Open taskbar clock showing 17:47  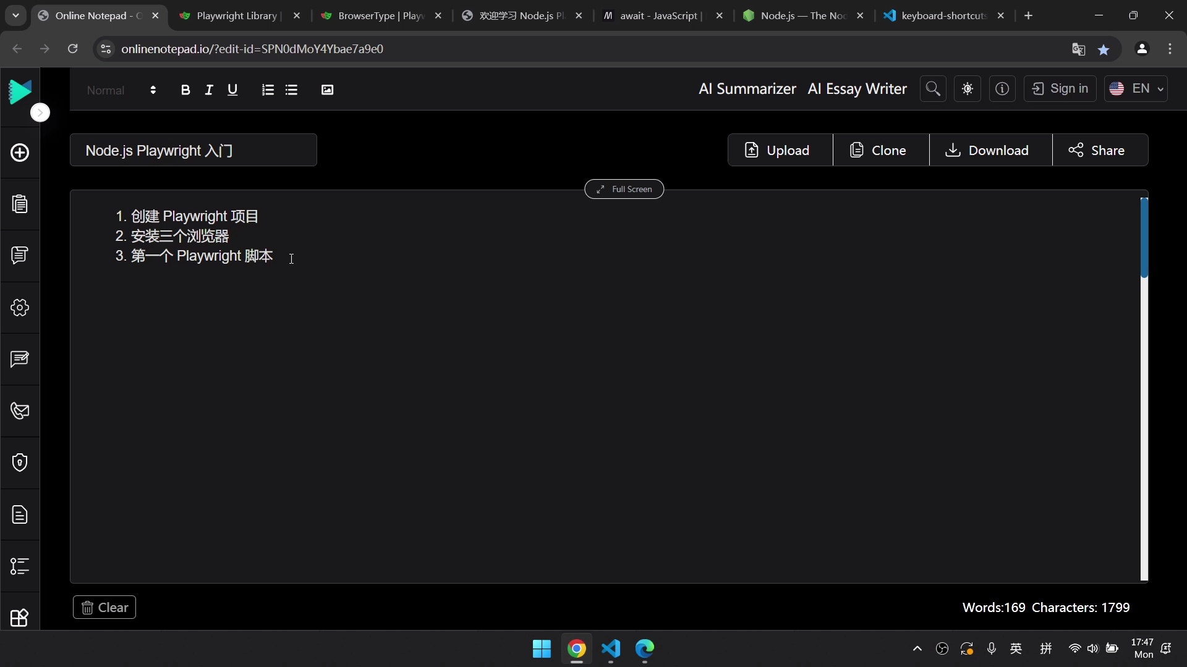pyautogui.click(x=1142, y=648)
